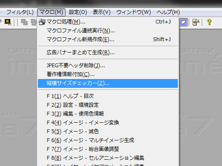Run macro F 3 編集 - 使用色情報

[x=108, y=113]
